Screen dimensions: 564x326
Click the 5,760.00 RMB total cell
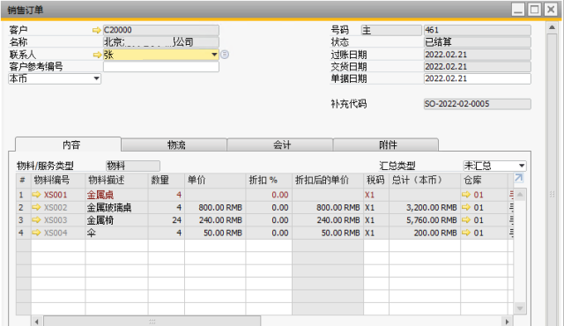point(425,219)
